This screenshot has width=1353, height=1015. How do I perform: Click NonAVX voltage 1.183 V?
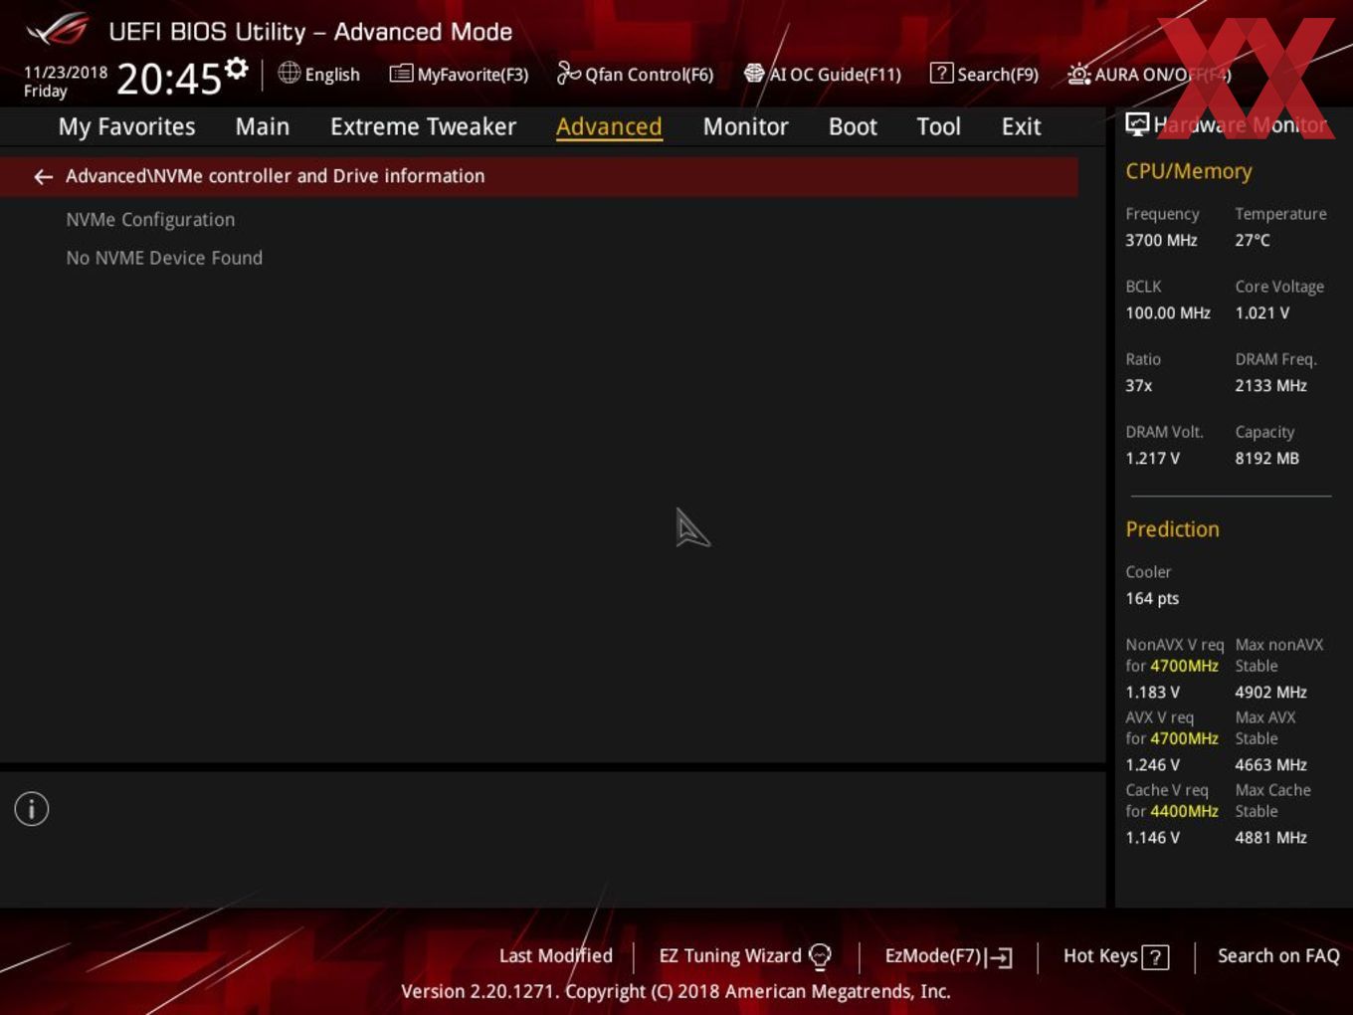click(1152, 693)
